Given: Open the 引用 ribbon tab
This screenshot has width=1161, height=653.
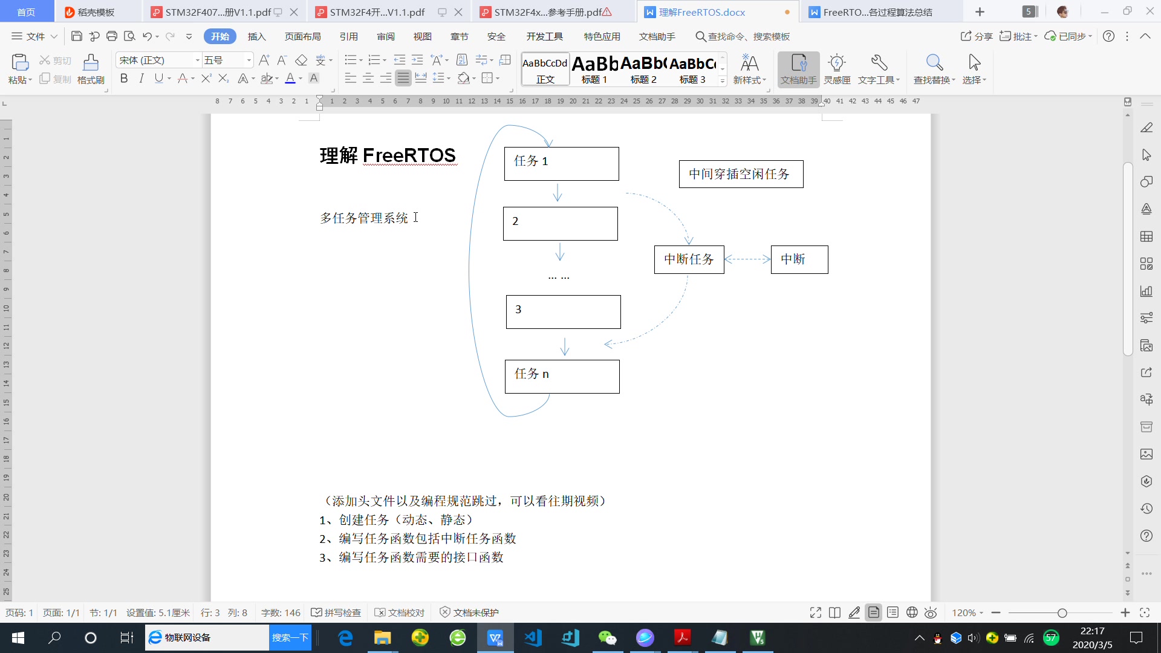Looking at the screenshot, I should (x=349, y=36).
